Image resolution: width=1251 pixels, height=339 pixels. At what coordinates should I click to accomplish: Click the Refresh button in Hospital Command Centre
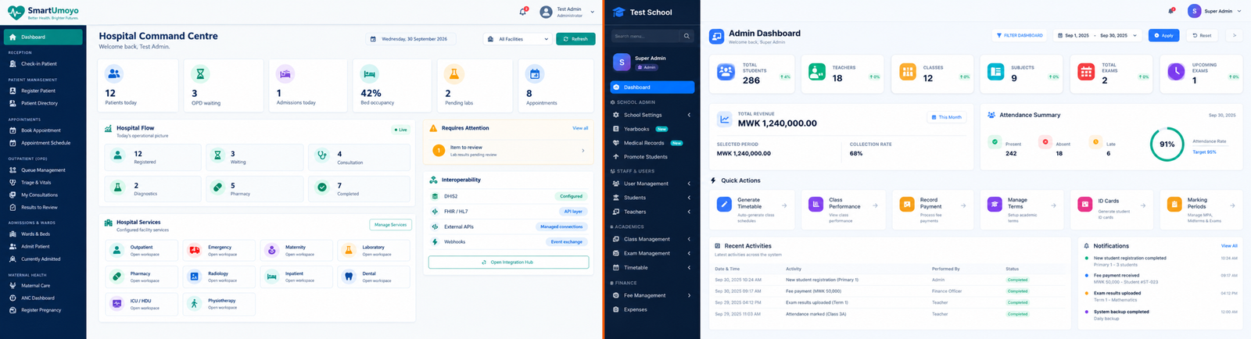coord(575,39)
